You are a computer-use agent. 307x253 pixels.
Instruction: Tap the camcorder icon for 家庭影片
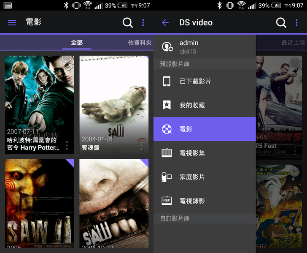167,177
